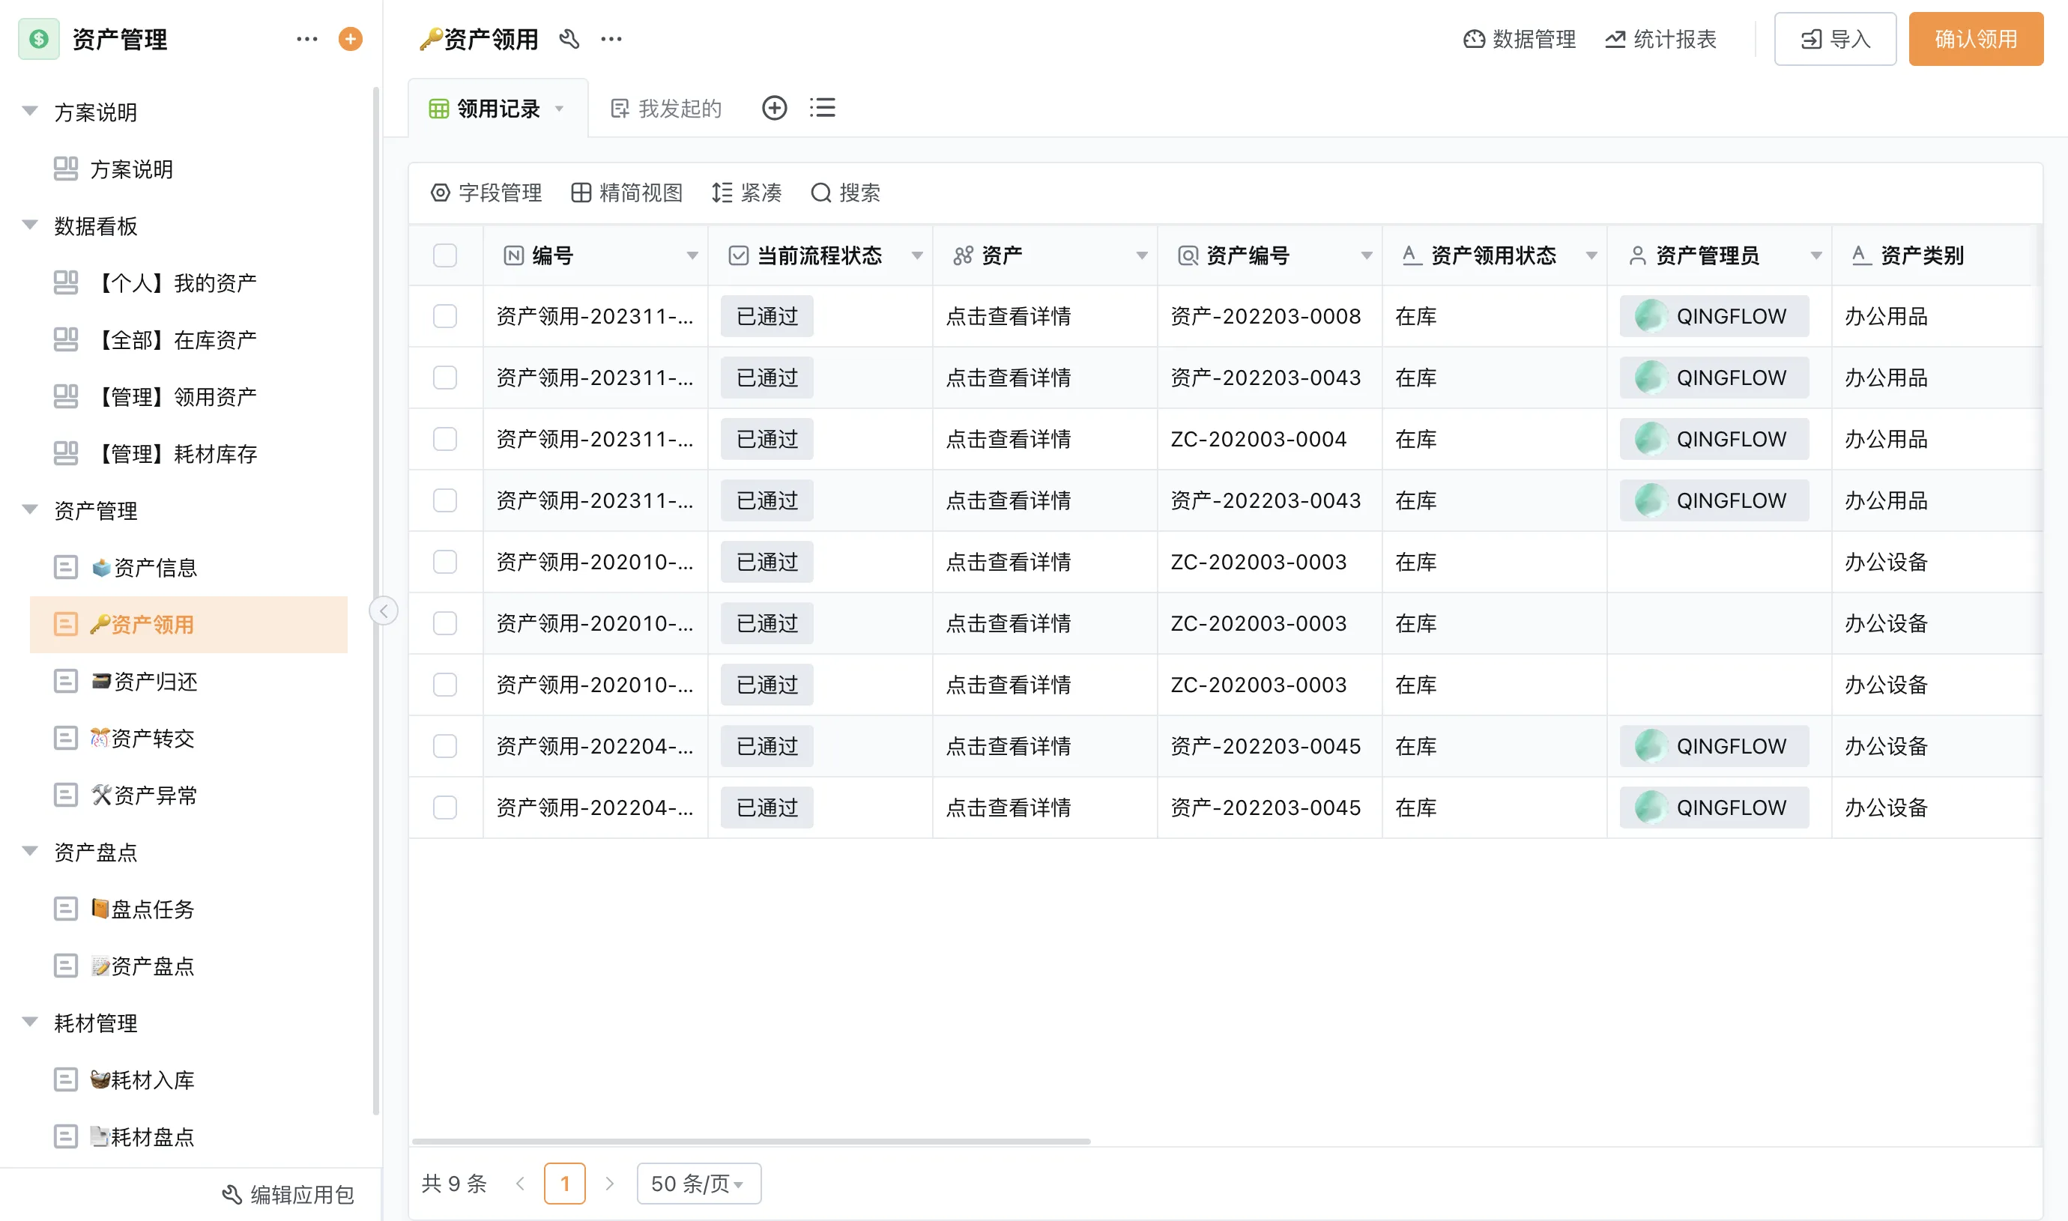Image resolution: width=2068 pixels, height=1221 pixels.
Task: Open 数据管理 in the top bar
Action: (1519, 39)
